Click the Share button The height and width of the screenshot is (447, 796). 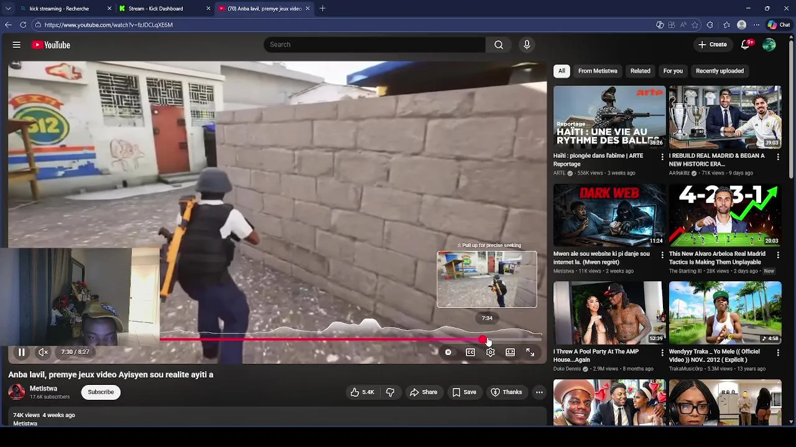pyautogui.click(x=423, y=392)
